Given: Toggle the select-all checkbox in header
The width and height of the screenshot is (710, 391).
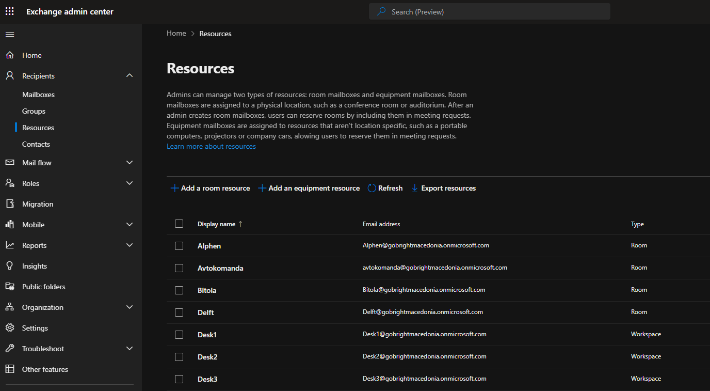Looking at the screenshot, I should click(x=179, y=224).
